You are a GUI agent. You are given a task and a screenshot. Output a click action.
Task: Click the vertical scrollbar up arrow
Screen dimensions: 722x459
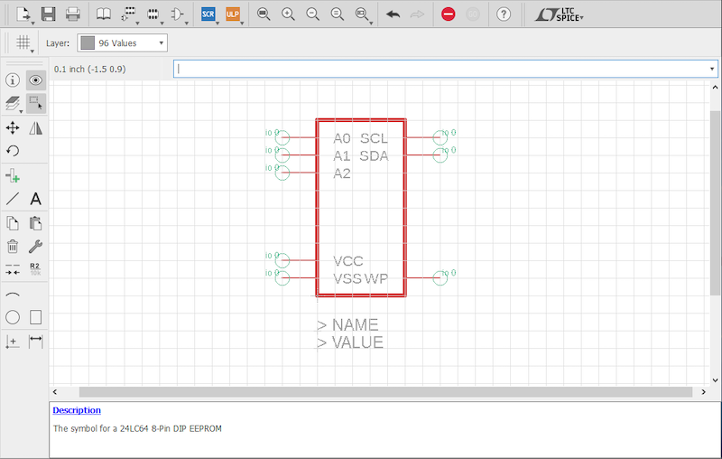coord(715,87)
